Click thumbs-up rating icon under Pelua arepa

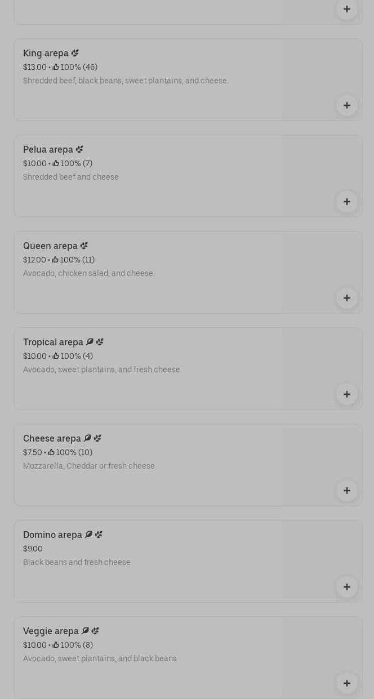pyautogui.click(x=56, y=163)
